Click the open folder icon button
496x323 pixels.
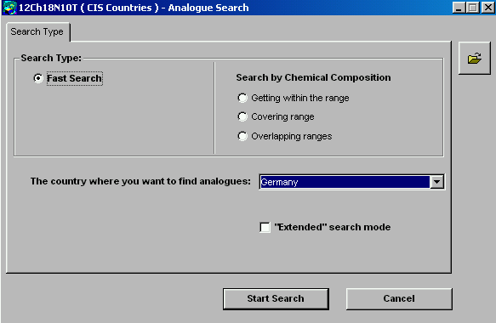475,59
